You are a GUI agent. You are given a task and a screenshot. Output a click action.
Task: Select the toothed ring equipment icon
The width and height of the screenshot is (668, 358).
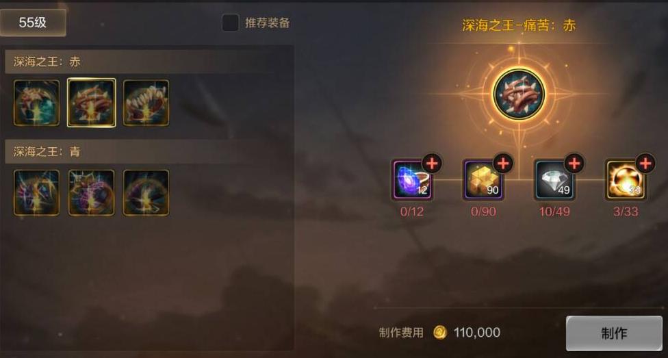pos(146,103)
